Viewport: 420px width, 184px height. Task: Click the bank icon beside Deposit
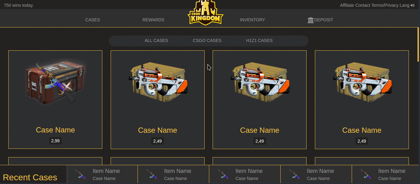(x=311, y=20)
